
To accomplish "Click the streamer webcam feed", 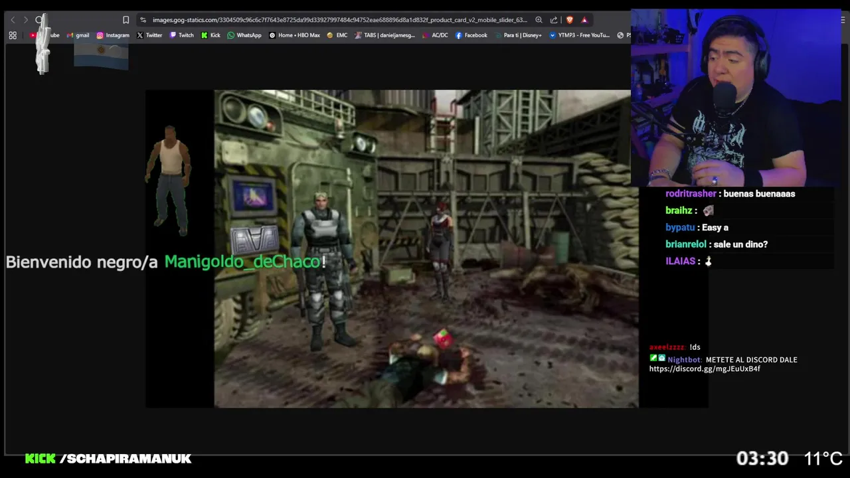I will (x=736, y=98).
